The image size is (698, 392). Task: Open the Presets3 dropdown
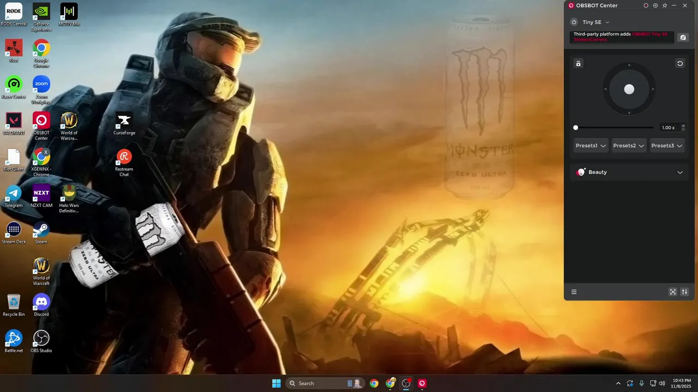tap(667, 145)
